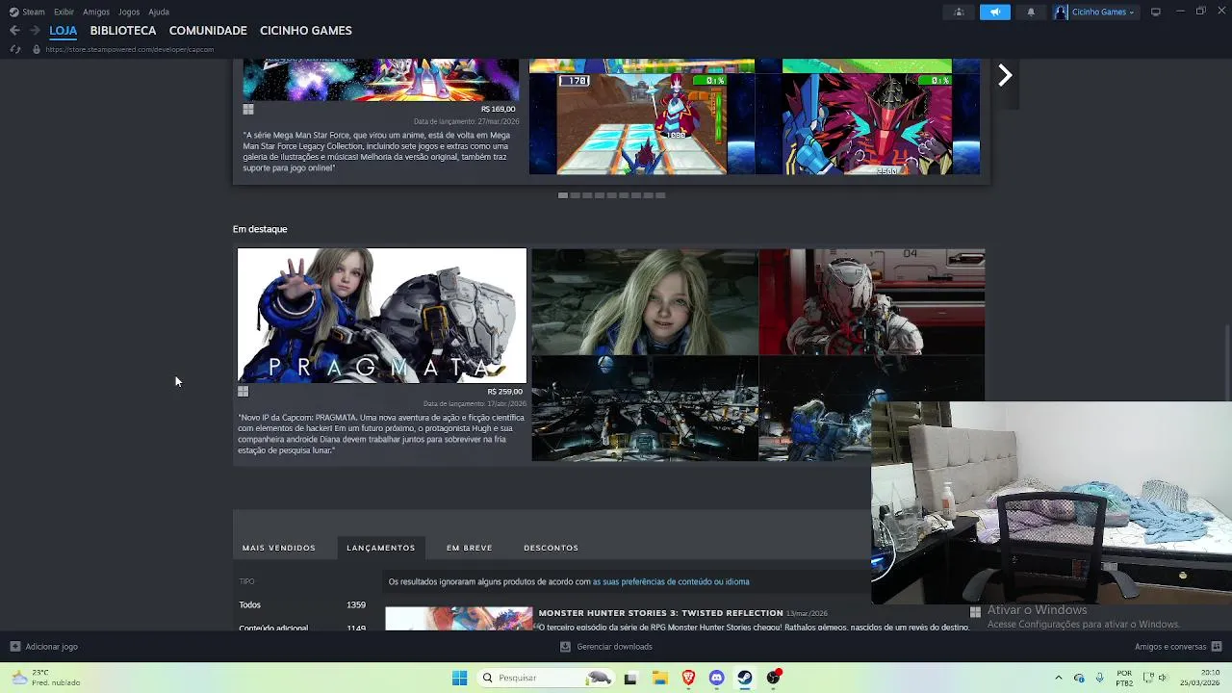Click the Steam icon in the taskbar
This screenshot has width=1232, height=693.
(x=745, y=678)
